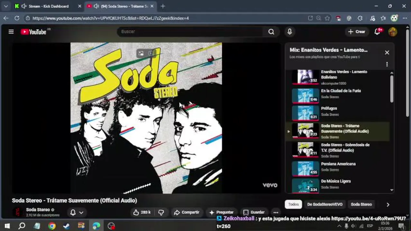
Task: Bookmark the page with the star icon
Action: coord(327,18)
